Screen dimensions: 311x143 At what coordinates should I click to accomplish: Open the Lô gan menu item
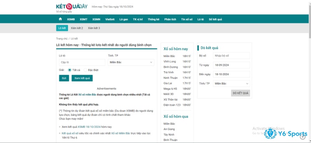point(124,19)
